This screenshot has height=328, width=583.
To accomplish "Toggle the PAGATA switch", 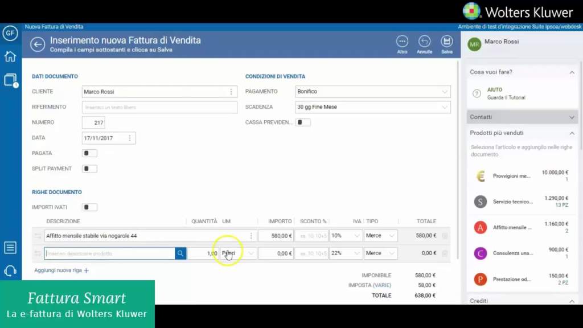I will pos(89,153).
